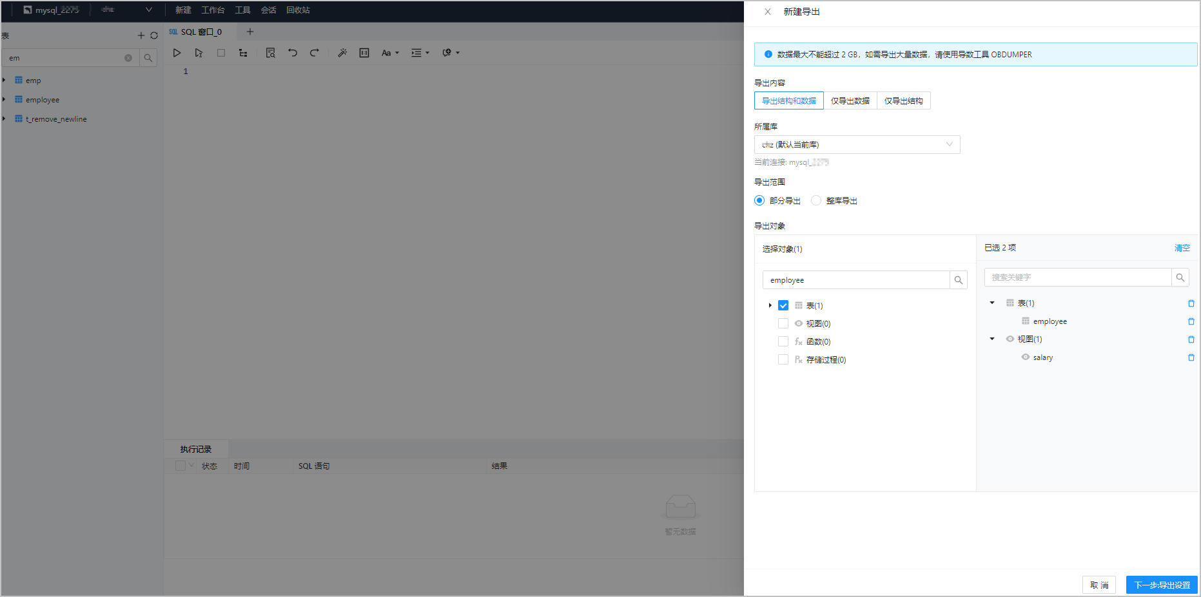Check the 视图(0) checkbox
The image size is (1201, 597).
pyautogui.click(x=783, y=323)
